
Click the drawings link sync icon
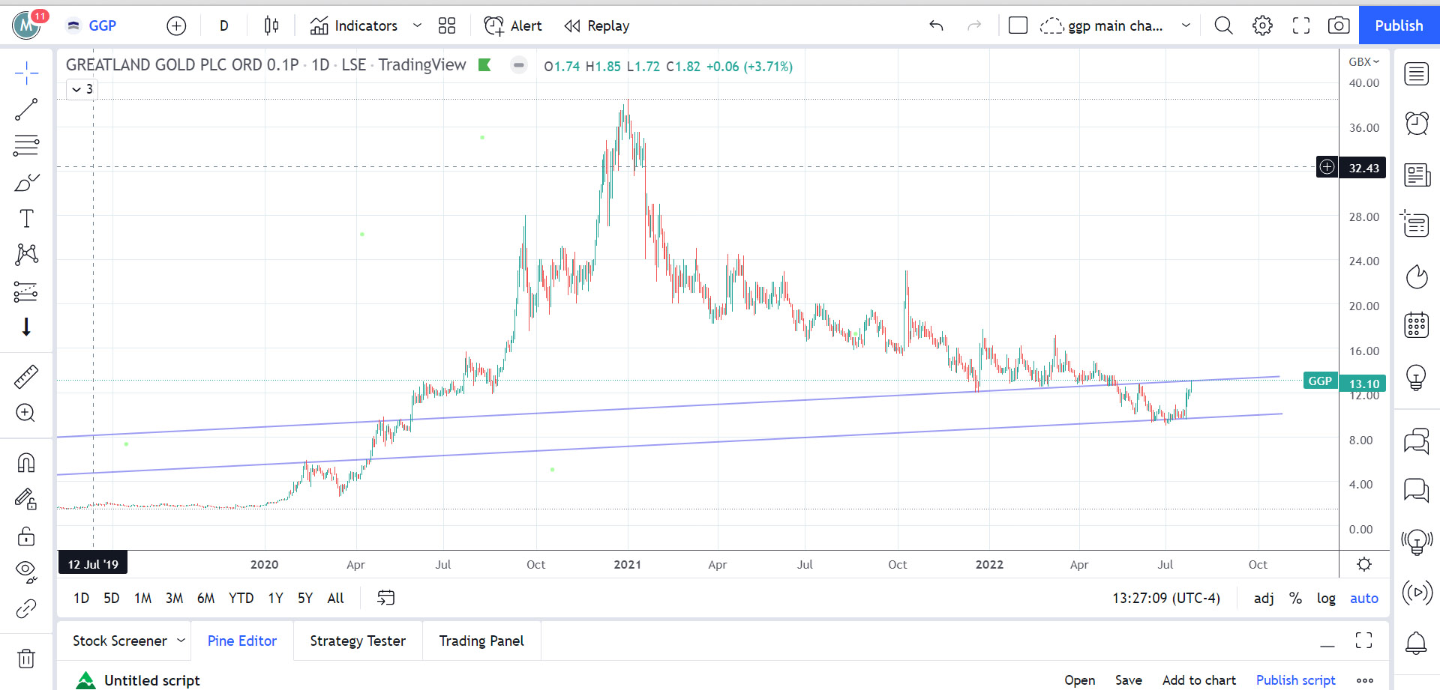click(x=26, y=608)
